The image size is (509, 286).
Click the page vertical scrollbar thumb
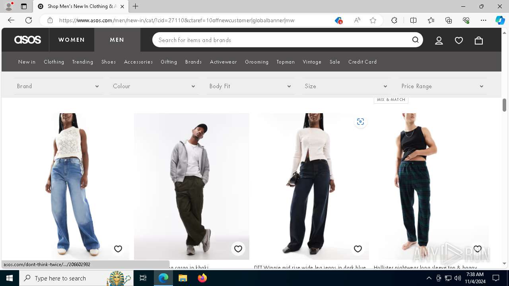pyautogui.click(x=504, y=105)
